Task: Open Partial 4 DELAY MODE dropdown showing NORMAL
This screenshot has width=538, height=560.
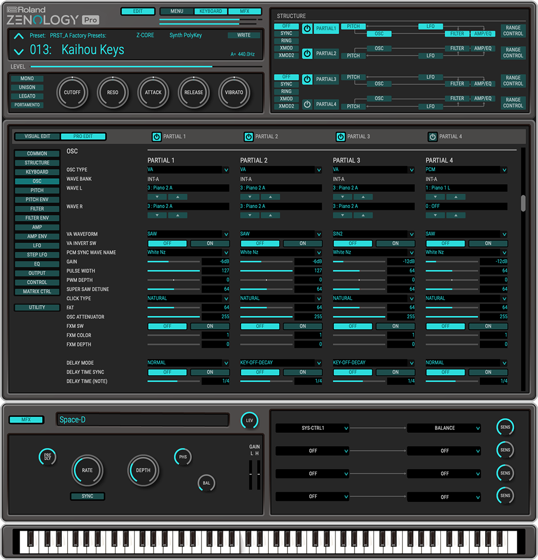Action: (x=466, y=363)
